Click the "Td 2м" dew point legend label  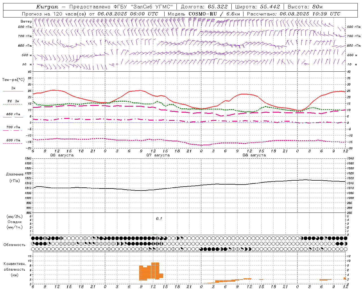13,101
